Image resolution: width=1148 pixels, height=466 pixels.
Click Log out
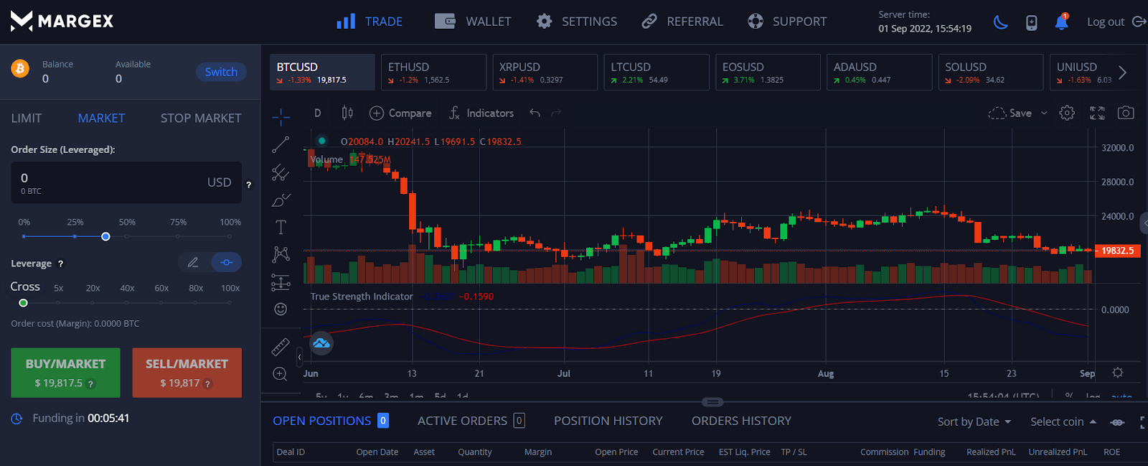1116,22
